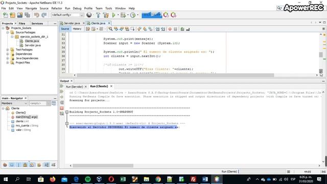Open the Refactor menu
Viewport: 327px width, 184px height.
point(57,8)
